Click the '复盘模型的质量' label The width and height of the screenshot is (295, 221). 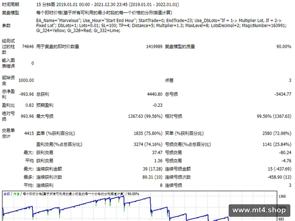(x=180, y=47)
